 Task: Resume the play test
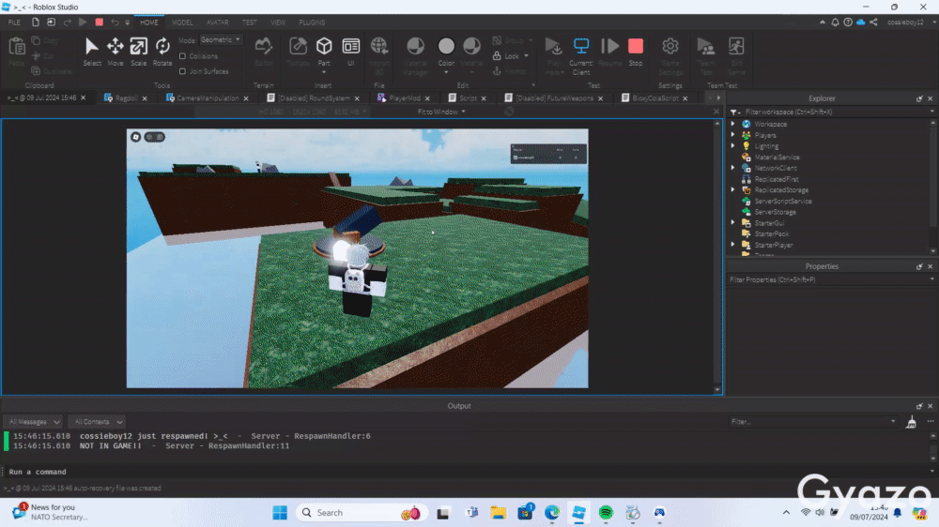(609, 52)
